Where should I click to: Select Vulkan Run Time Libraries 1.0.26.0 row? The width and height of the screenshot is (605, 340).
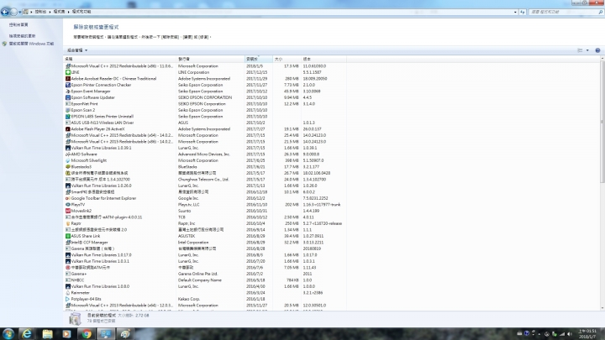(x=204, y=186)
